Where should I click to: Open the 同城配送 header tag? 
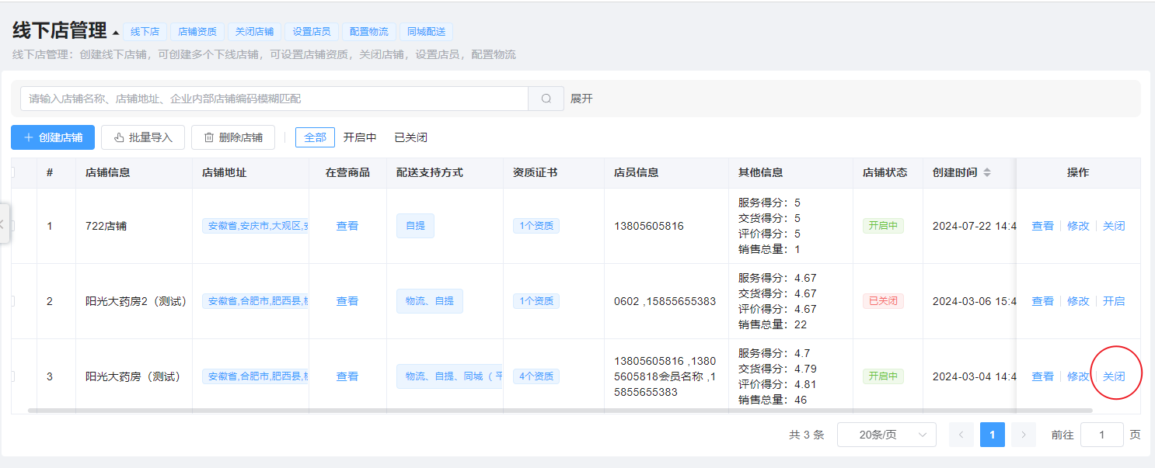coord(426,32)
